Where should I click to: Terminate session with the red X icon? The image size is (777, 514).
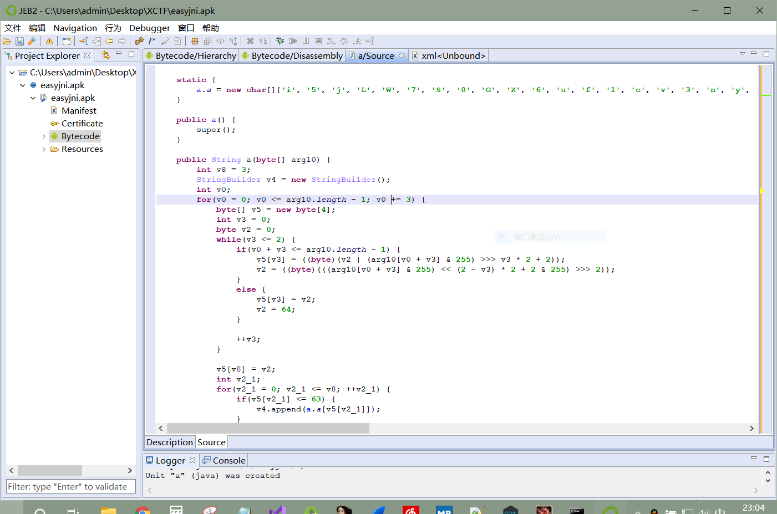tap(250, 40)
